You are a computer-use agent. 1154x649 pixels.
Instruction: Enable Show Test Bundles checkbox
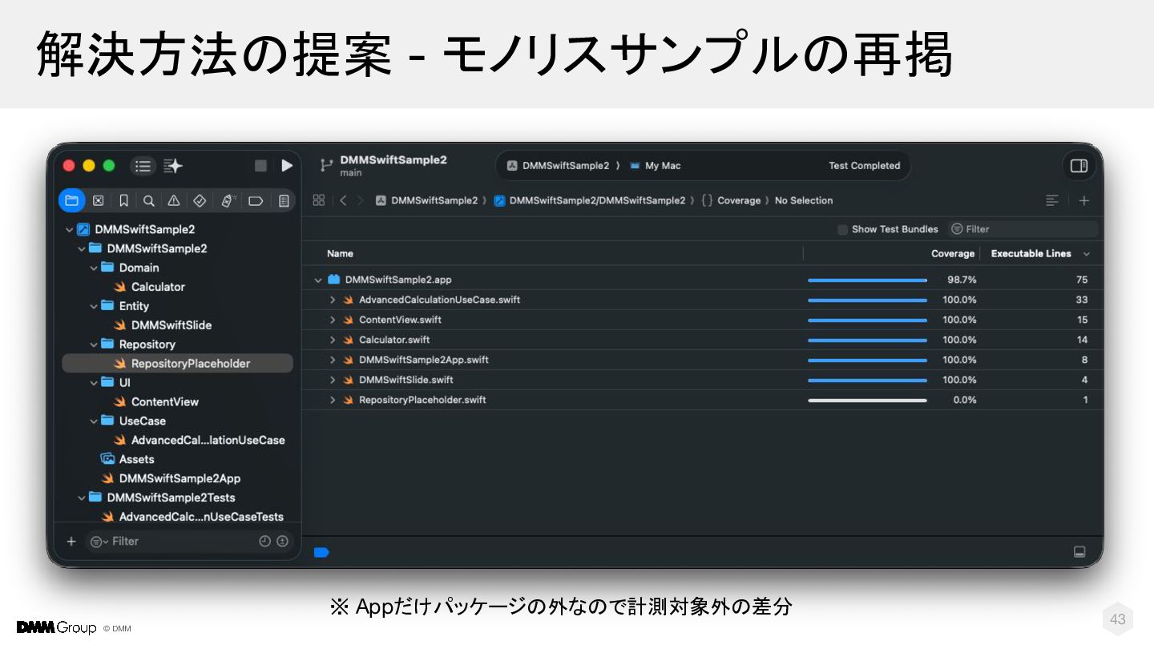click(x=842, y=229)
